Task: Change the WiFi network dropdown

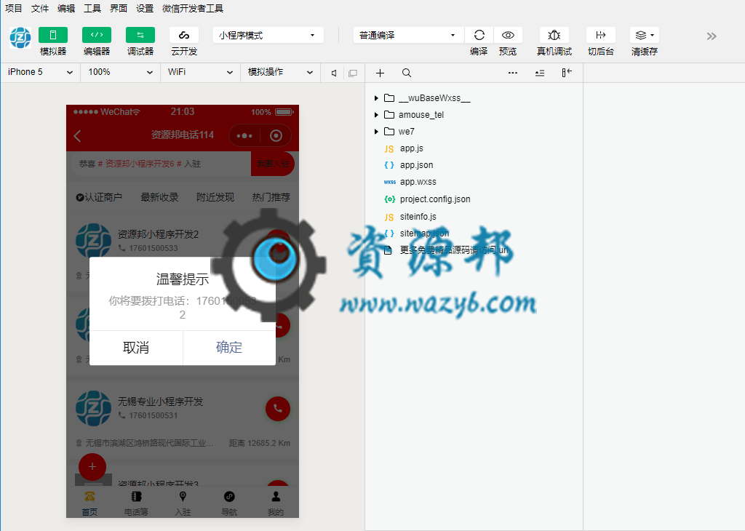Action: [x=200, y=72]
